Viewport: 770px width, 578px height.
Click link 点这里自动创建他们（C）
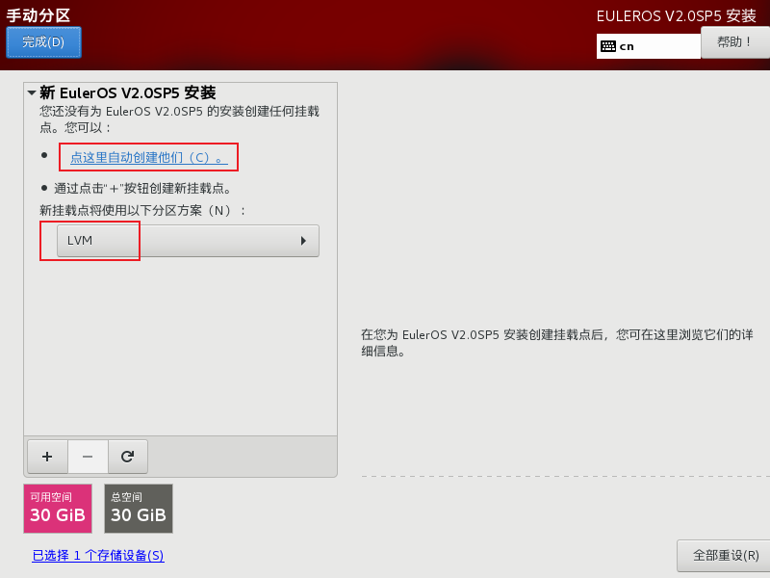pyautogui.click(x=149, y=158)
